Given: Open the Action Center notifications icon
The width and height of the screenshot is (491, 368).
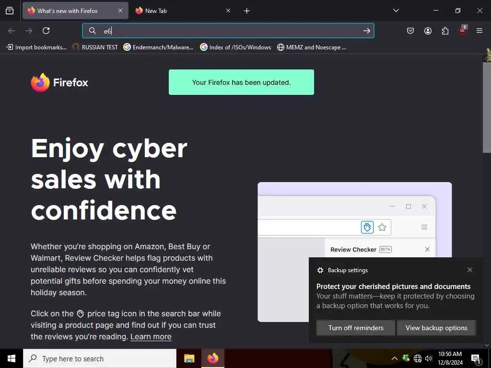Looking at the screenshot, I should 476,358.
